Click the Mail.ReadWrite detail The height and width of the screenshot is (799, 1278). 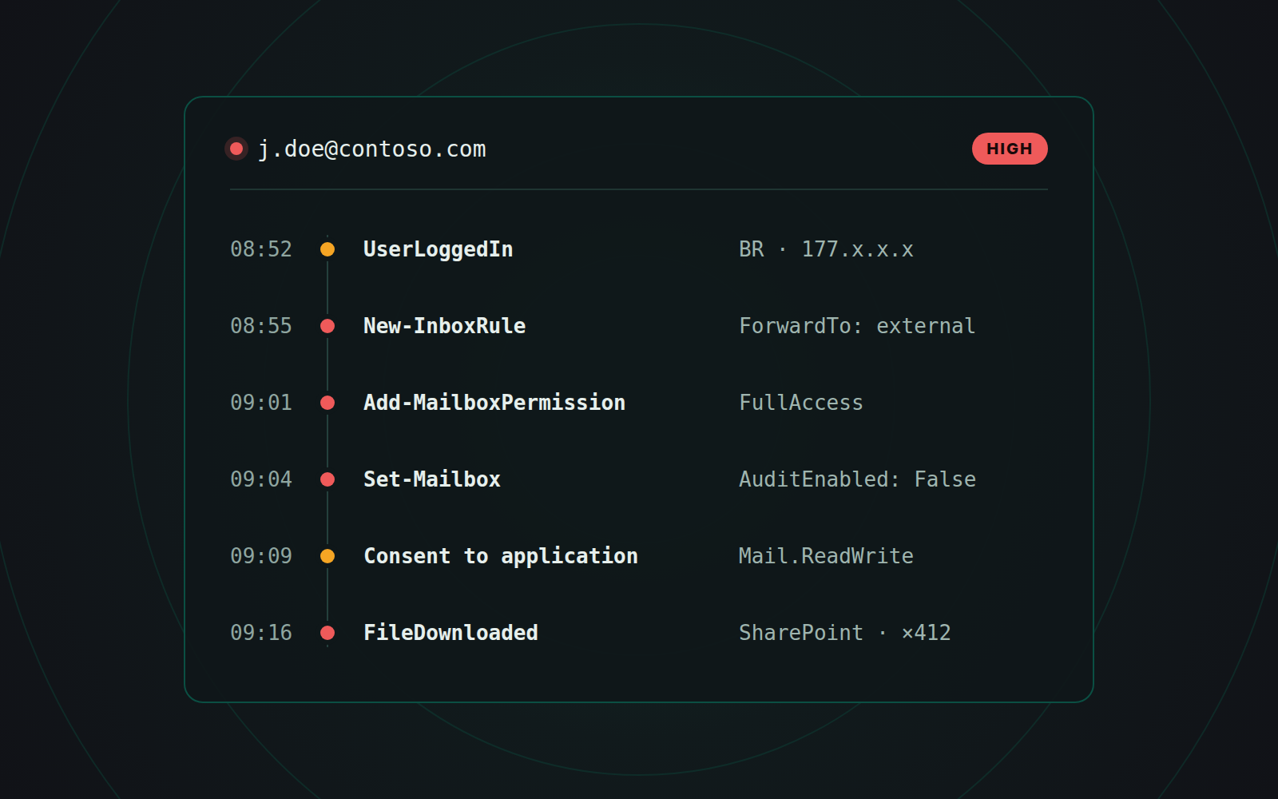(x=826, y=556)
